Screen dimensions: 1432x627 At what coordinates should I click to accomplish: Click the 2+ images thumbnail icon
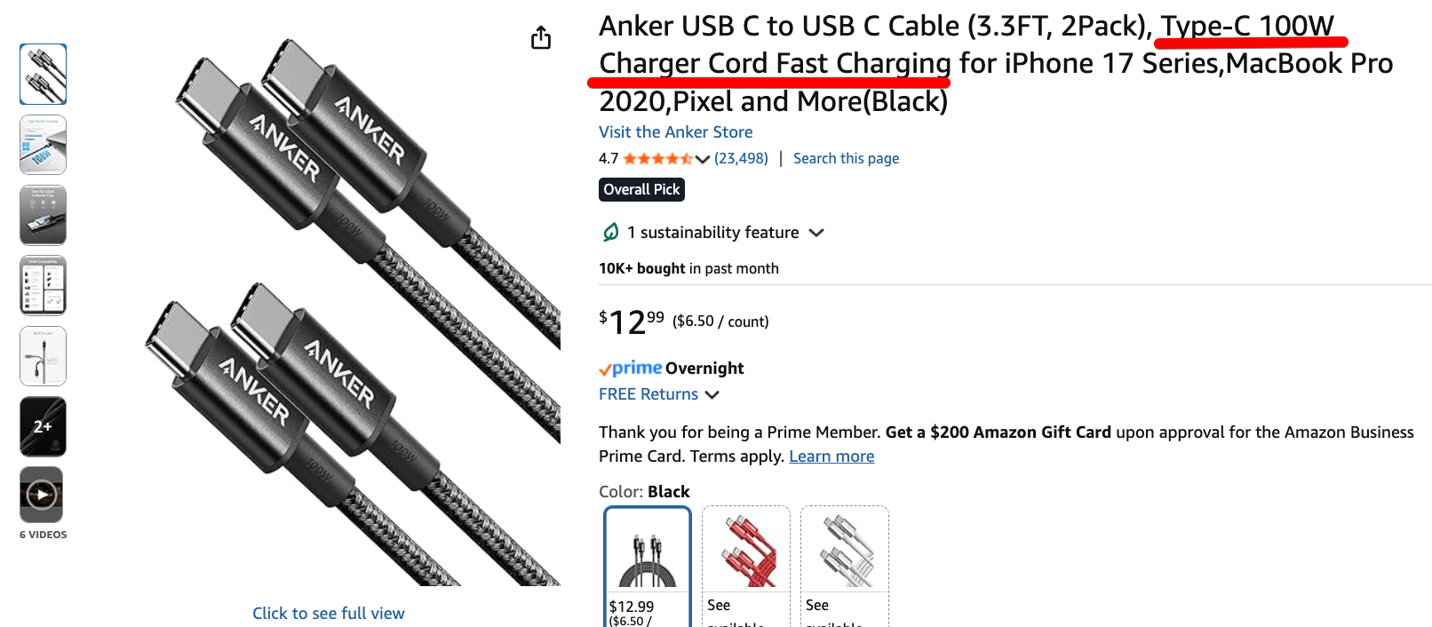42,427
